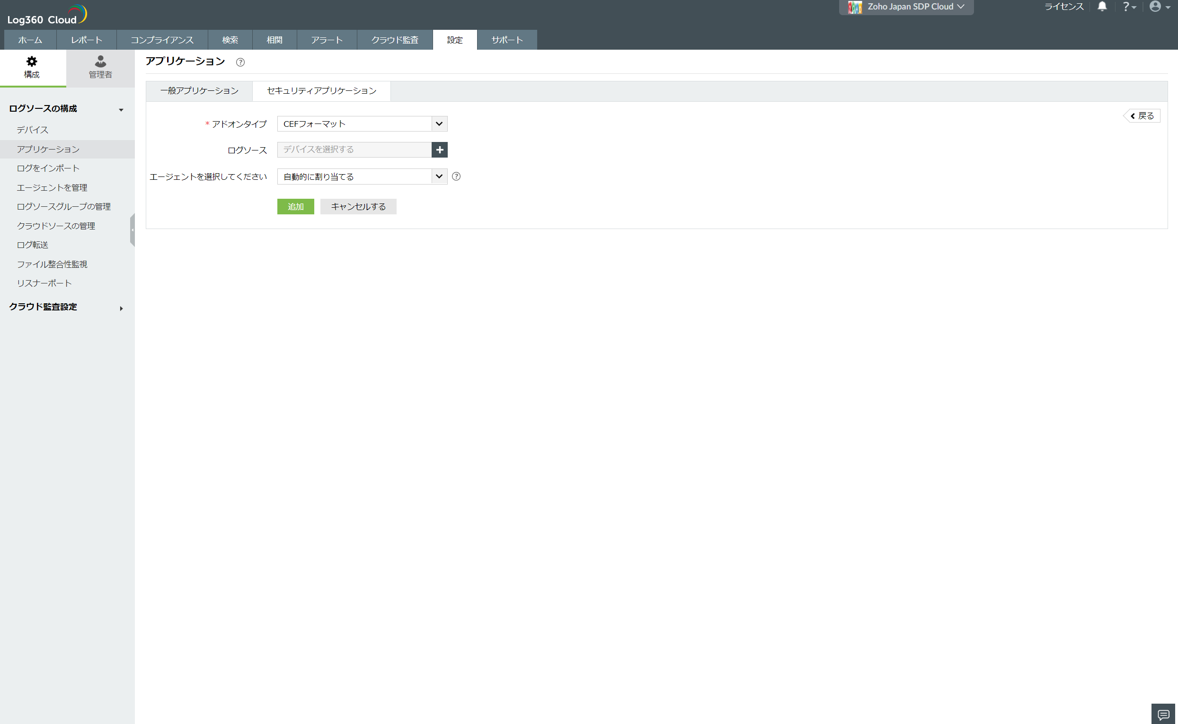This screenshot has height=724, width=1178.
Task: Open the アドオンタイプ CEFフォーマット dropdown
Action: (x=362, y=124)
